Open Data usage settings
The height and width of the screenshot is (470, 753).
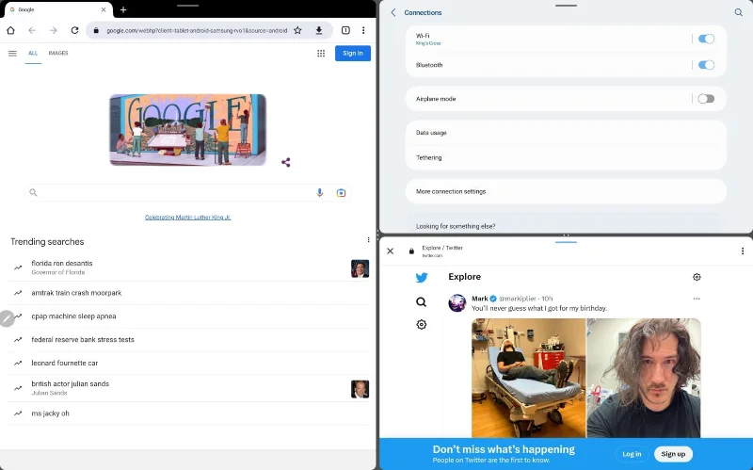pyautogui.click(x=567, y=133)
